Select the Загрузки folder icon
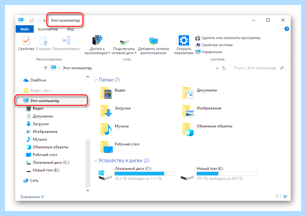This screenshot has width=306, height=216. (106, 111)
